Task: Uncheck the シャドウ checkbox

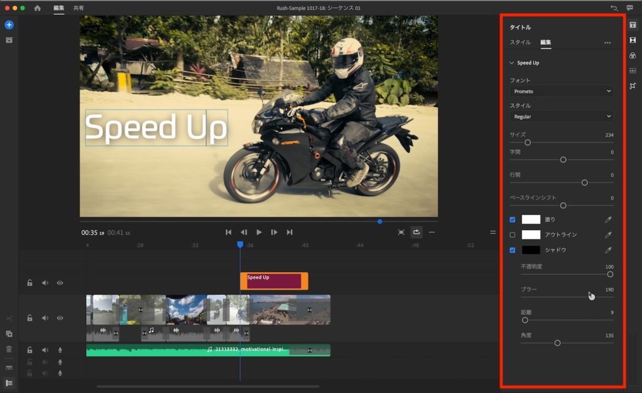Action: 512,250
